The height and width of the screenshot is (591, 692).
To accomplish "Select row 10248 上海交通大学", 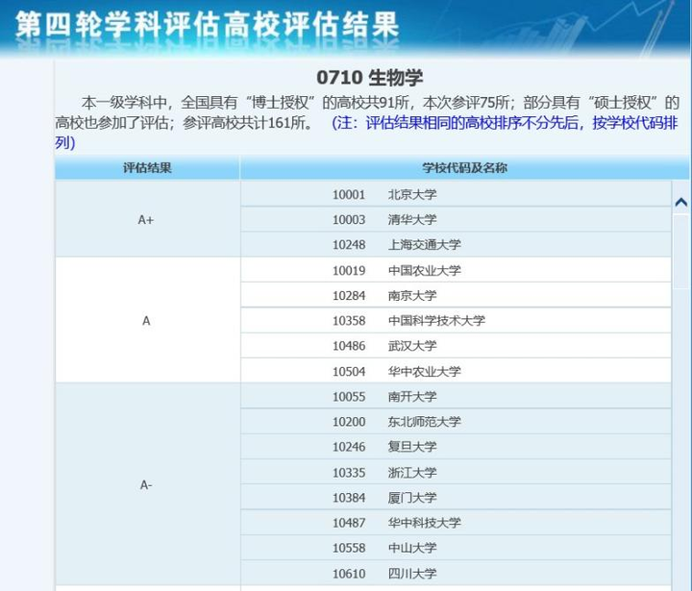I will [x=456, y=244].
